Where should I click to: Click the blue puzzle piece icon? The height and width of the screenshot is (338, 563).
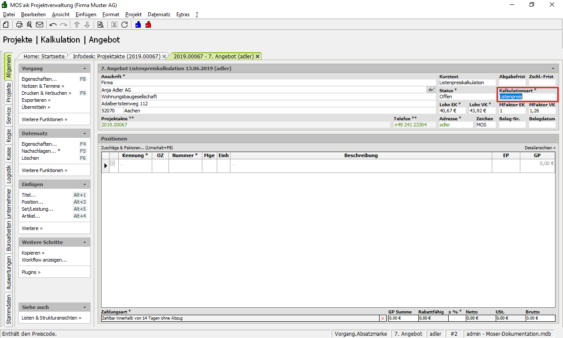pos(138,25)
